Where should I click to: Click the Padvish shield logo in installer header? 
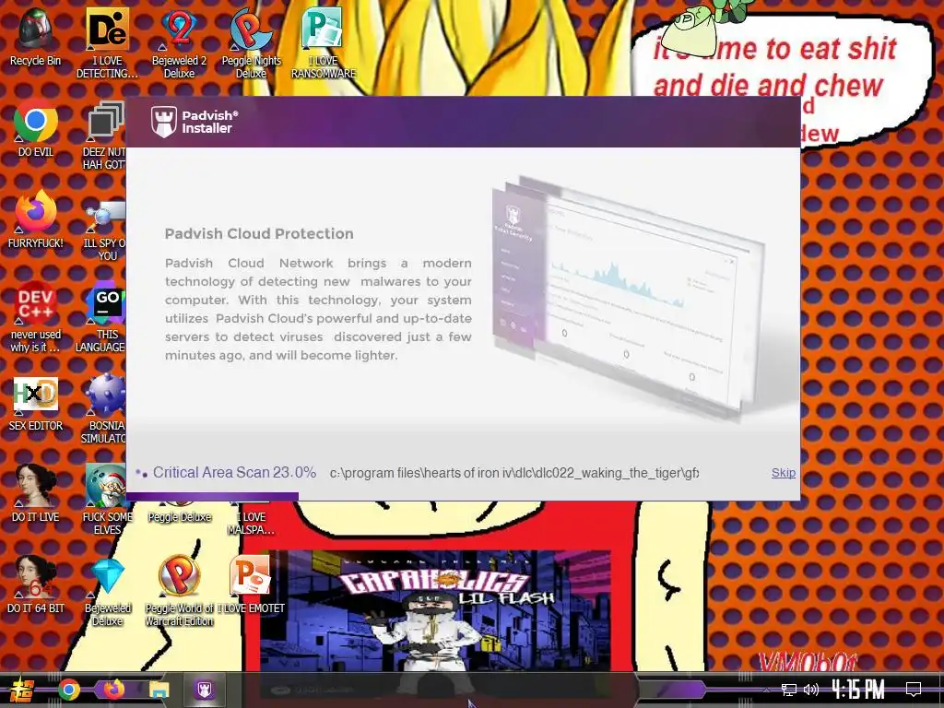pyautogui.click(x=164, y=122)
